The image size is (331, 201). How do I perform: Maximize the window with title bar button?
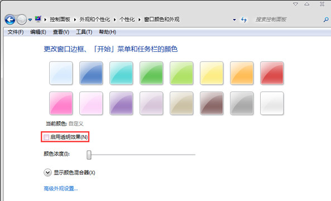(x=307, y=4)
